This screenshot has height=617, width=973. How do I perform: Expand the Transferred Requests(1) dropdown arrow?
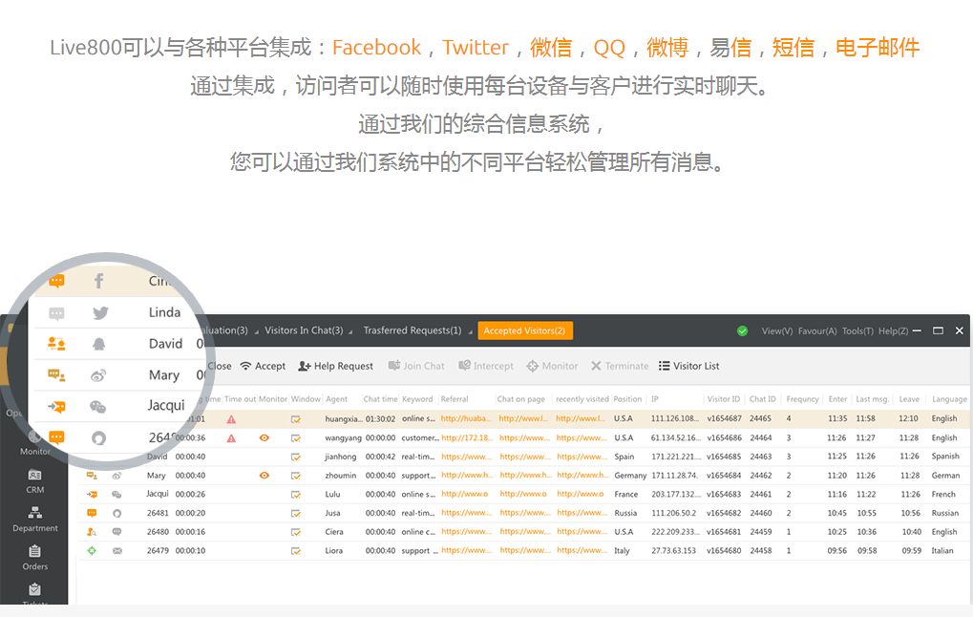[468, 330]
